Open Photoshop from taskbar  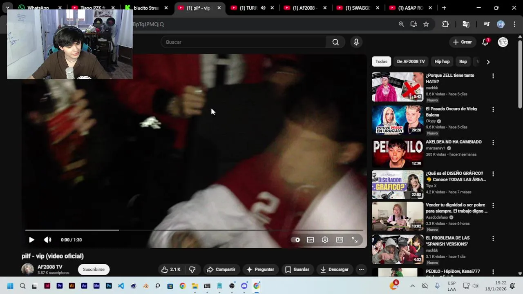pos(109,286)
